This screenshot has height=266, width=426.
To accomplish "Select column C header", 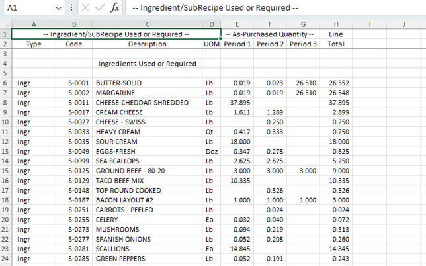I will pos(148,24).
